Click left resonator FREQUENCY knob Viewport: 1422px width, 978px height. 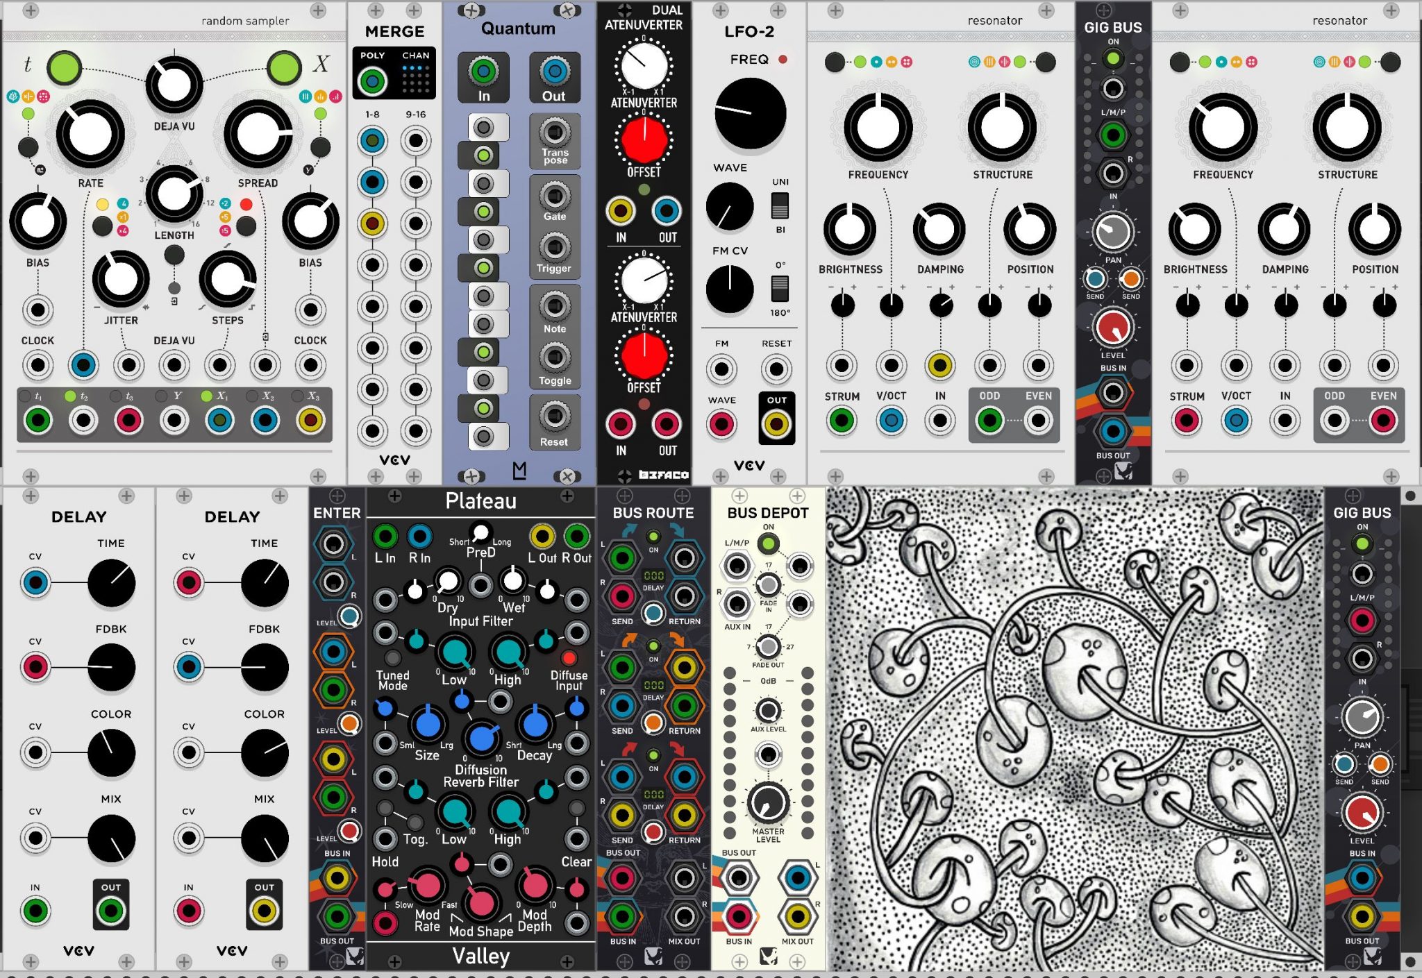878,128
